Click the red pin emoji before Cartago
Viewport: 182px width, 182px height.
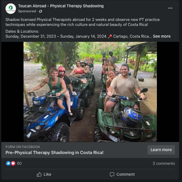pos(110,36)
